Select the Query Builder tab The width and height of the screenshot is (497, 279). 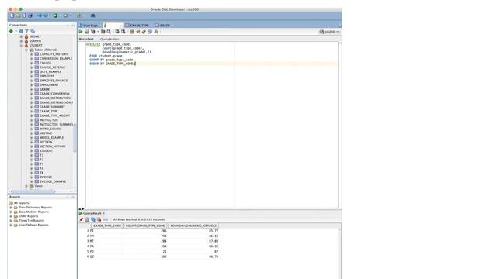point(109,39)
